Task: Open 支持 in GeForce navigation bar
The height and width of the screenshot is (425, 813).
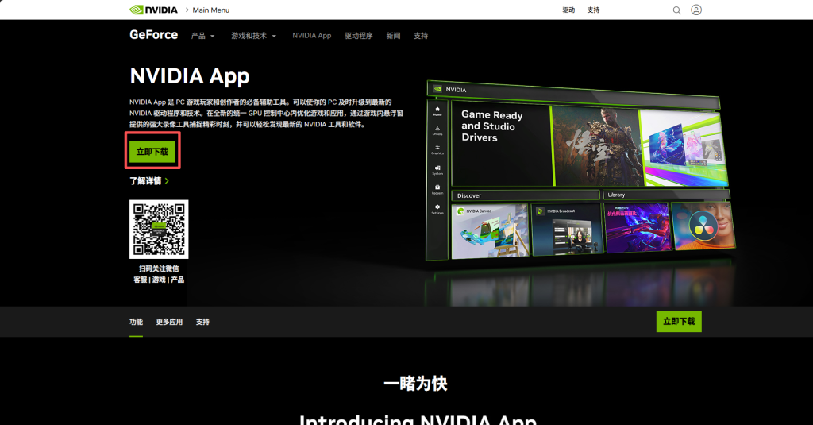Action: pos(421,36)
